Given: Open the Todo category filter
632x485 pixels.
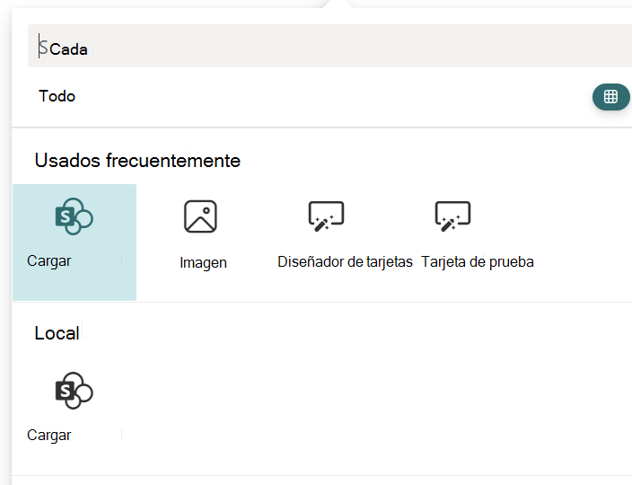Looking at the screenshot, I should [x=57, y=96].
